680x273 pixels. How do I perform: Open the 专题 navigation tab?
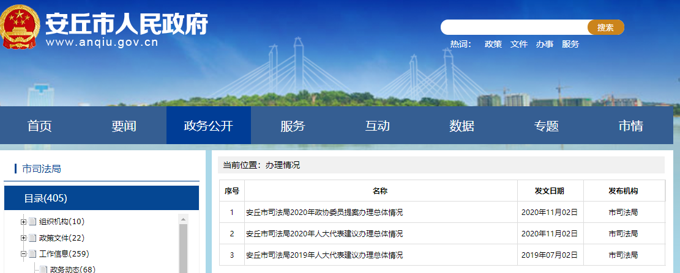point(546,125)
